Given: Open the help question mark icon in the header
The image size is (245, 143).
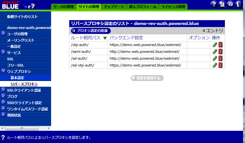Looking at the screenshot, I should pyautogui.click(x=214, y=4).
